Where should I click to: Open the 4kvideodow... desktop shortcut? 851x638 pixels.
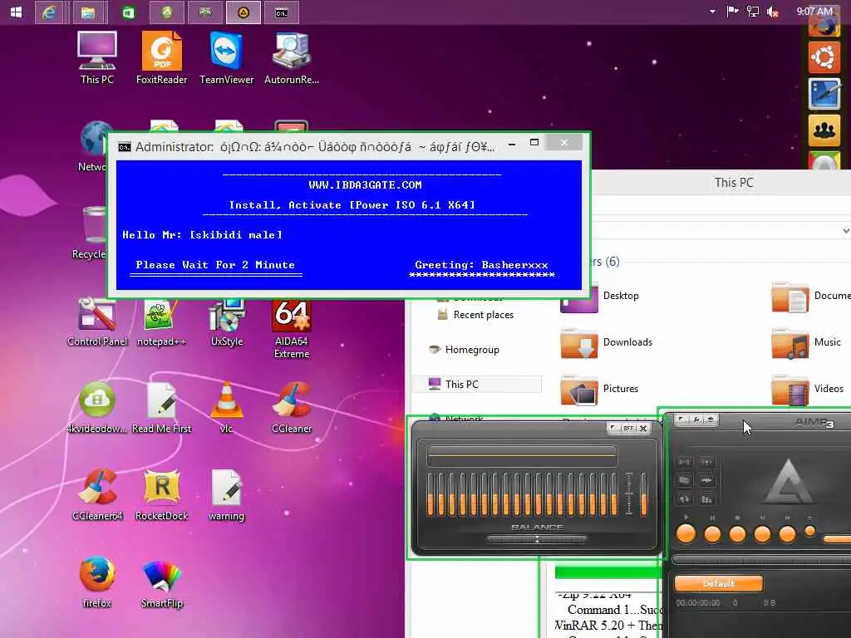pyautogui.click(x=97, y=408)
